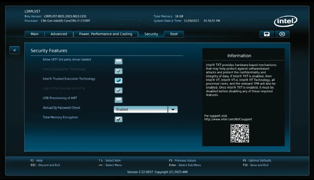The width and height of the screenshot is (314, 180).
Task: Click the Total Memory 16 GB value
Action: (x=179, y=16)
